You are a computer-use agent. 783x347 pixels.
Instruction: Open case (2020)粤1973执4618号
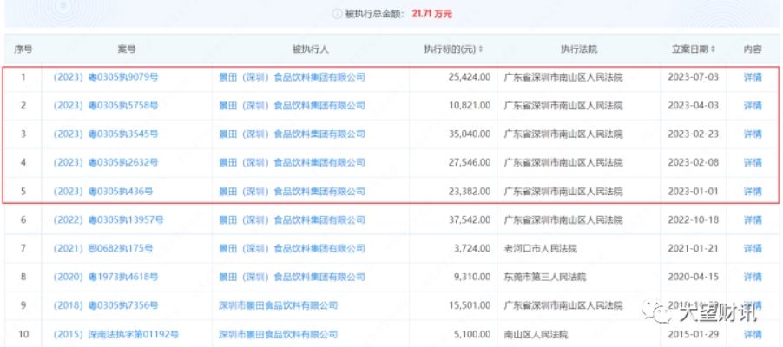[x=106, y=277]
